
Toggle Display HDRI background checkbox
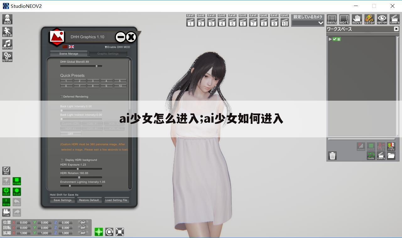(62, 160)
